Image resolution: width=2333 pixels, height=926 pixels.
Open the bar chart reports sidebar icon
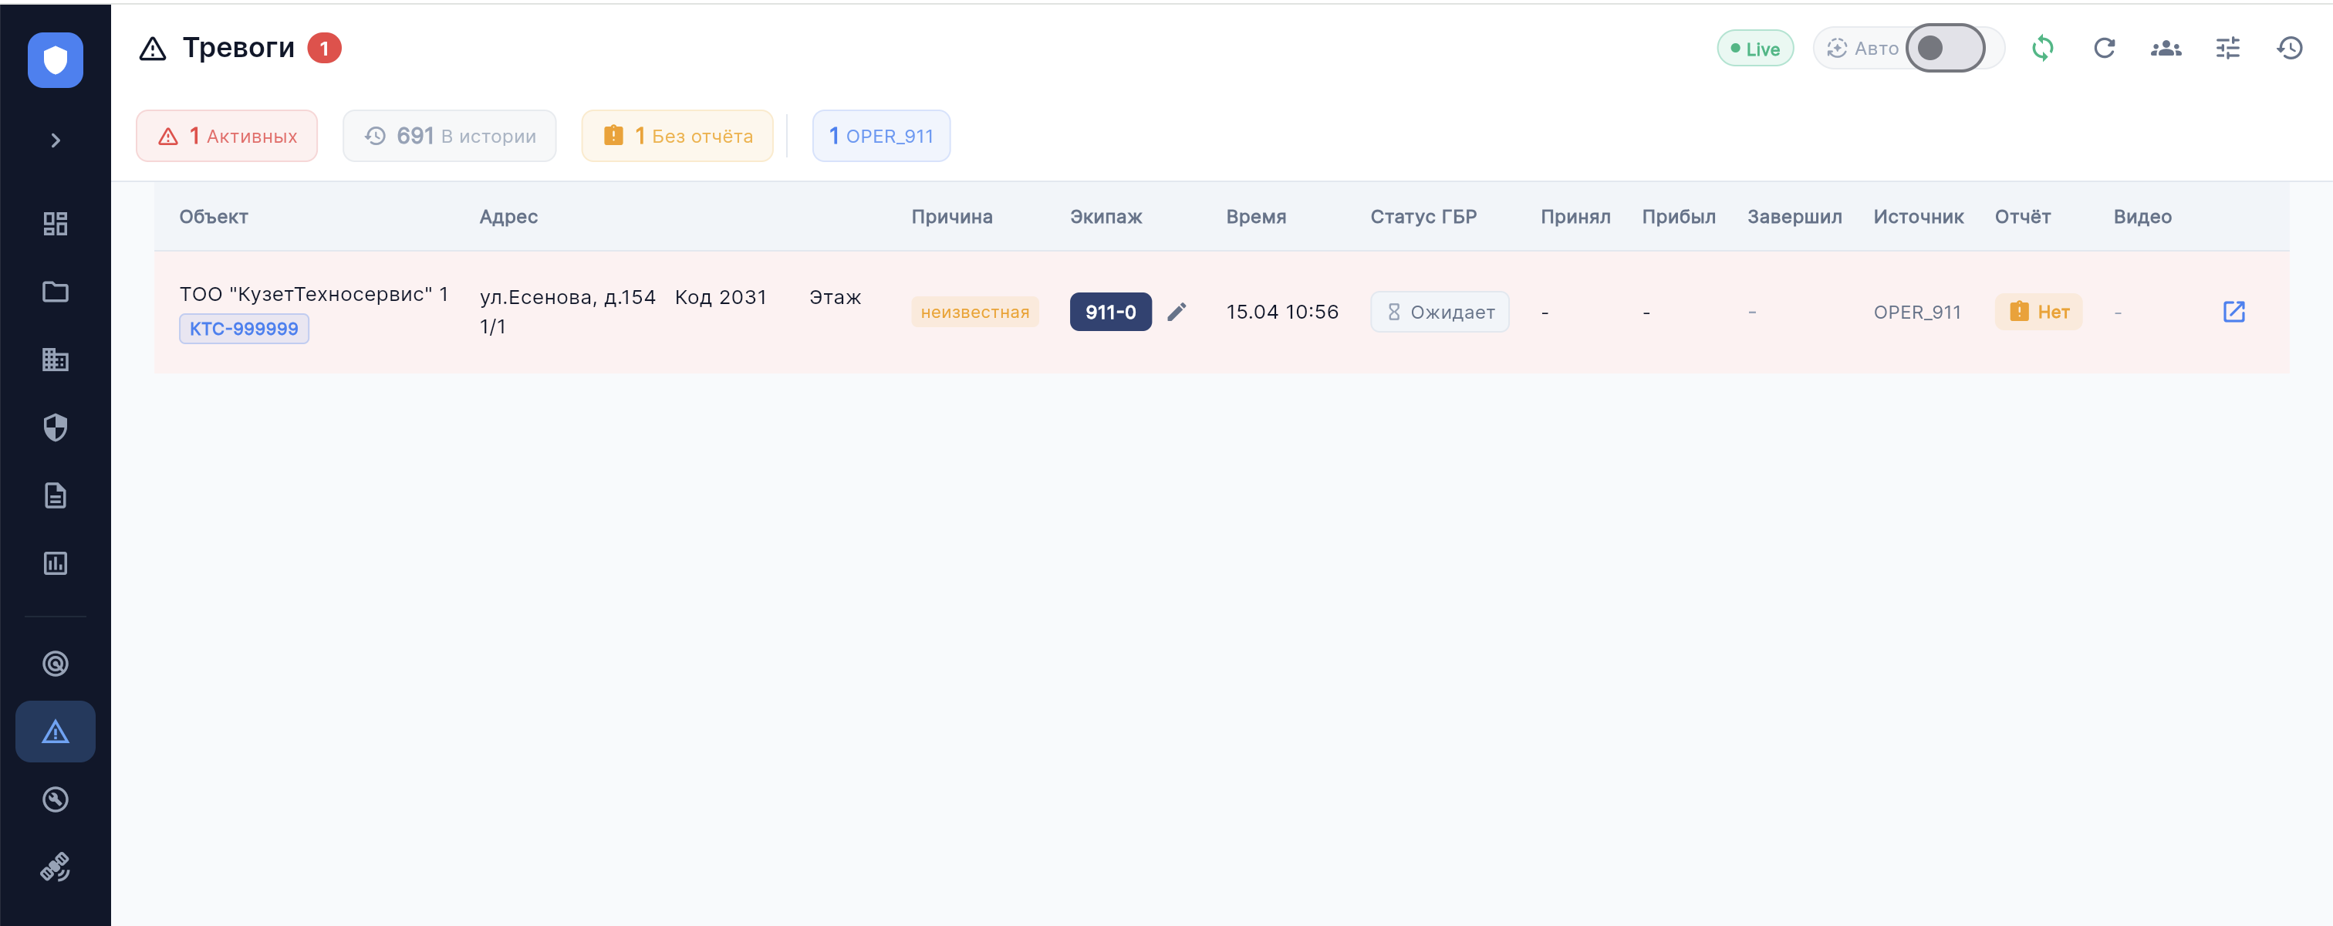click(x=56, y=563)
